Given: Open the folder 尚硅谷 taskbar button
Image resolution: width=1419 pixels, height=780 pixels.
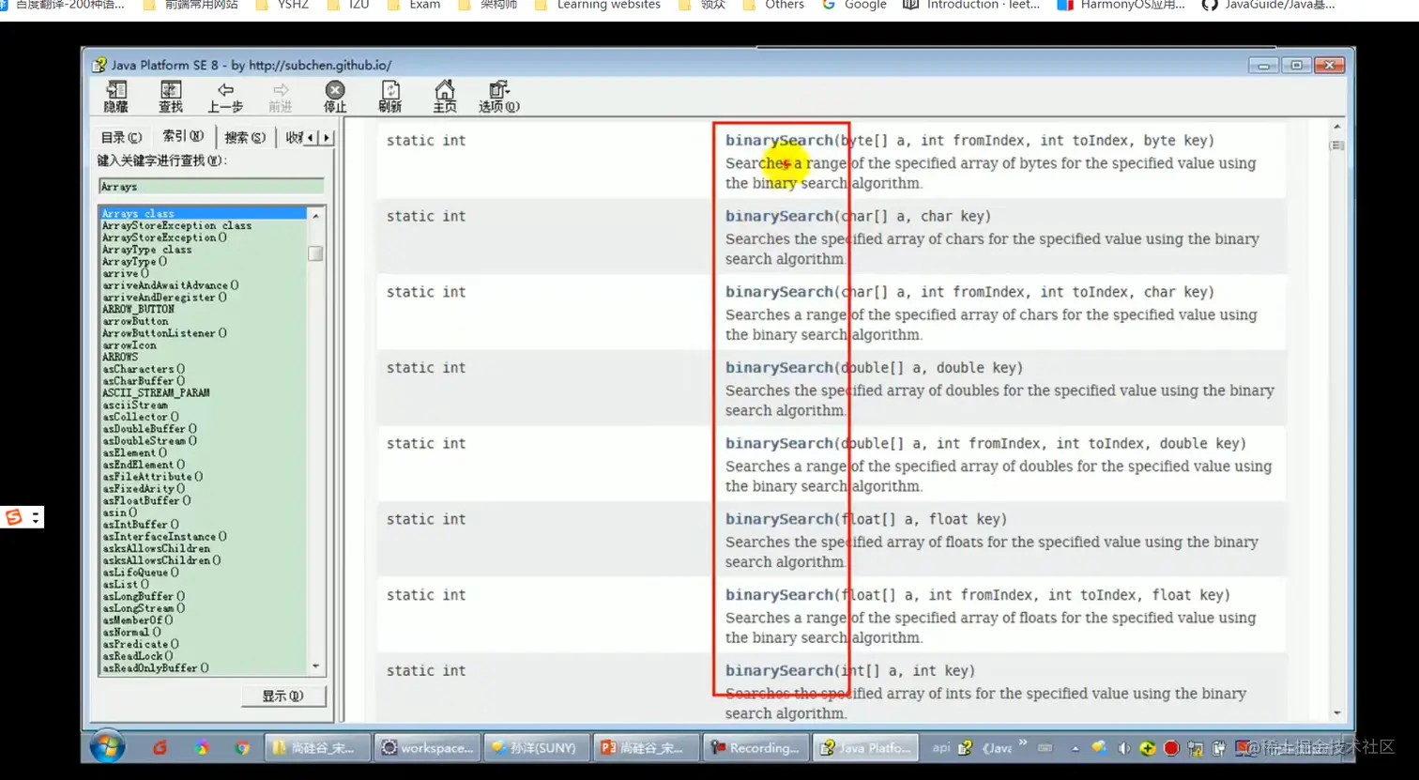Looking at the screenshot, I should [x=316, y=748].
